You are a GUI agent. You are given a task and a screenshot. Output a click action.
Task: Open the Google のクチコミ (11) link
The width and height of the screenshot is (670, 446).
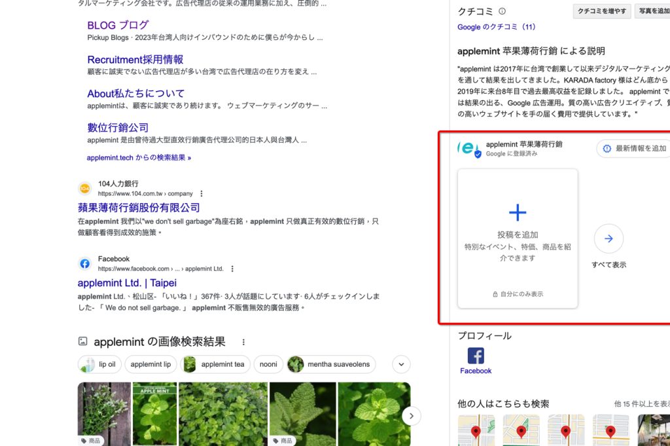496,27
